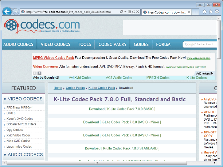
Task: Open MPEG Videos Codec Pack ad link
Action: pos(54,58)
